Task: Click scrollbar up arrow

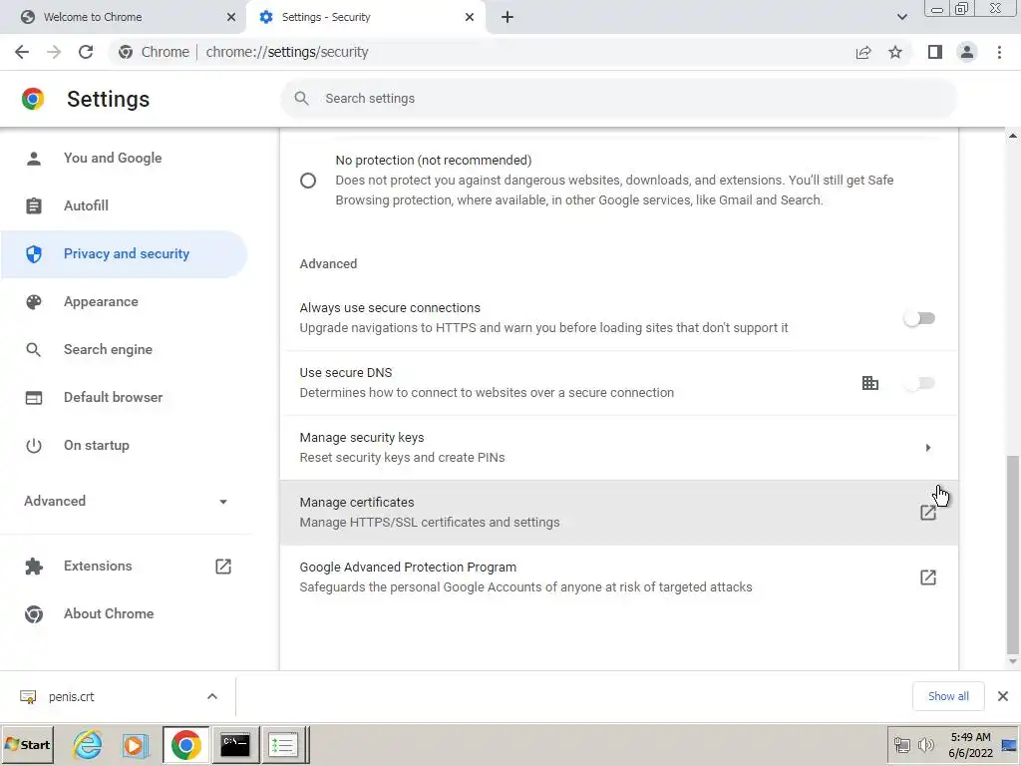Action: [1013, 136]
